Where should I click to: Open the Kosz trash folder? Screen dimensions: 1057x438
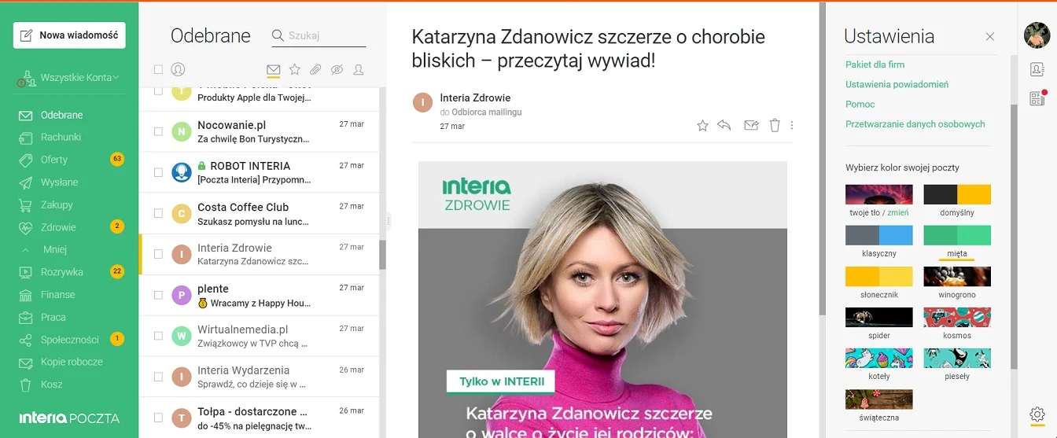pyautogui.click(x=51, y=385)
